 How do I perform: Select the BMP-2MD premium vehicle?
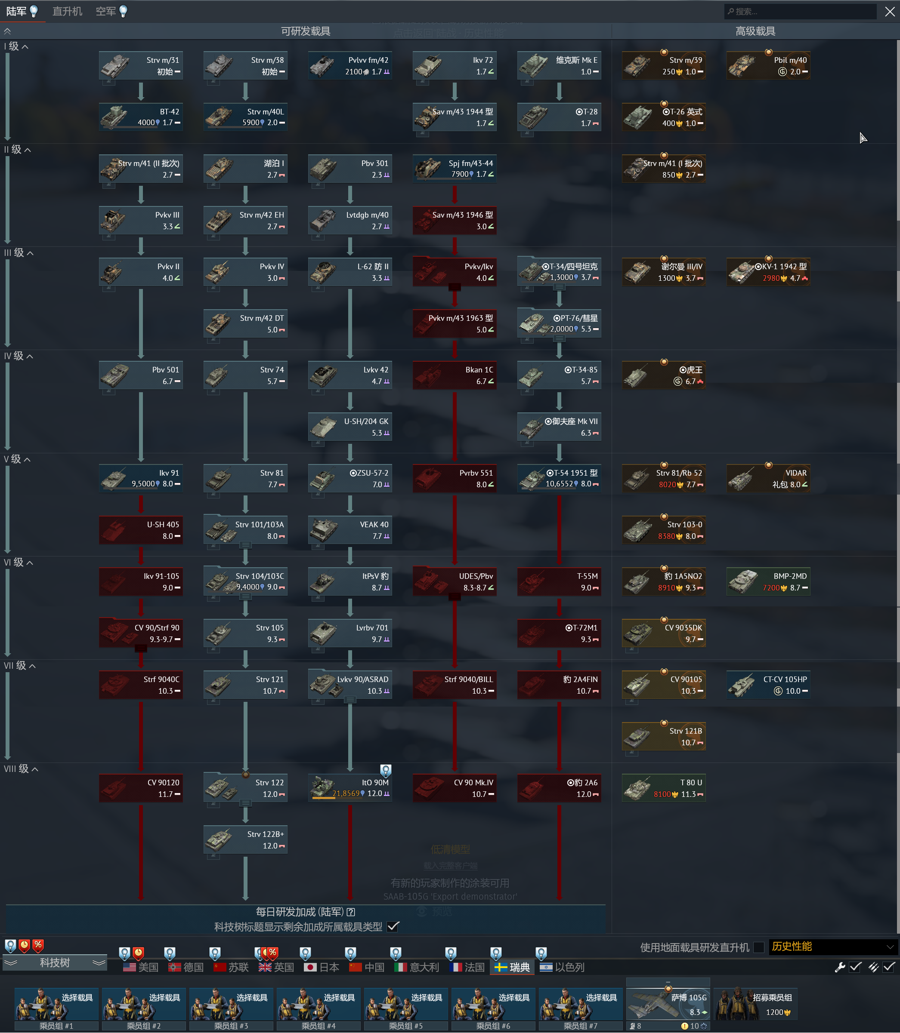(768, 582)
